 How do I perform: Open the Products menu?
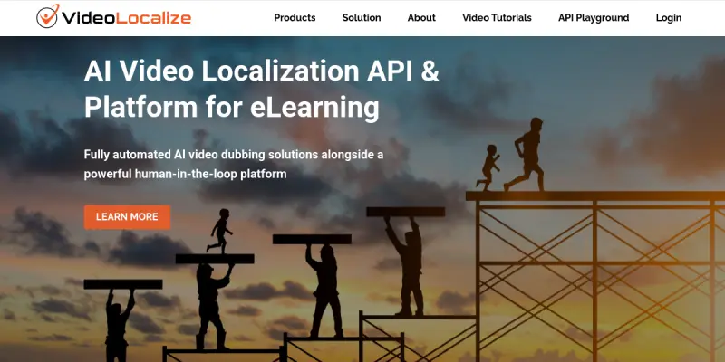[x=295, y=18]
